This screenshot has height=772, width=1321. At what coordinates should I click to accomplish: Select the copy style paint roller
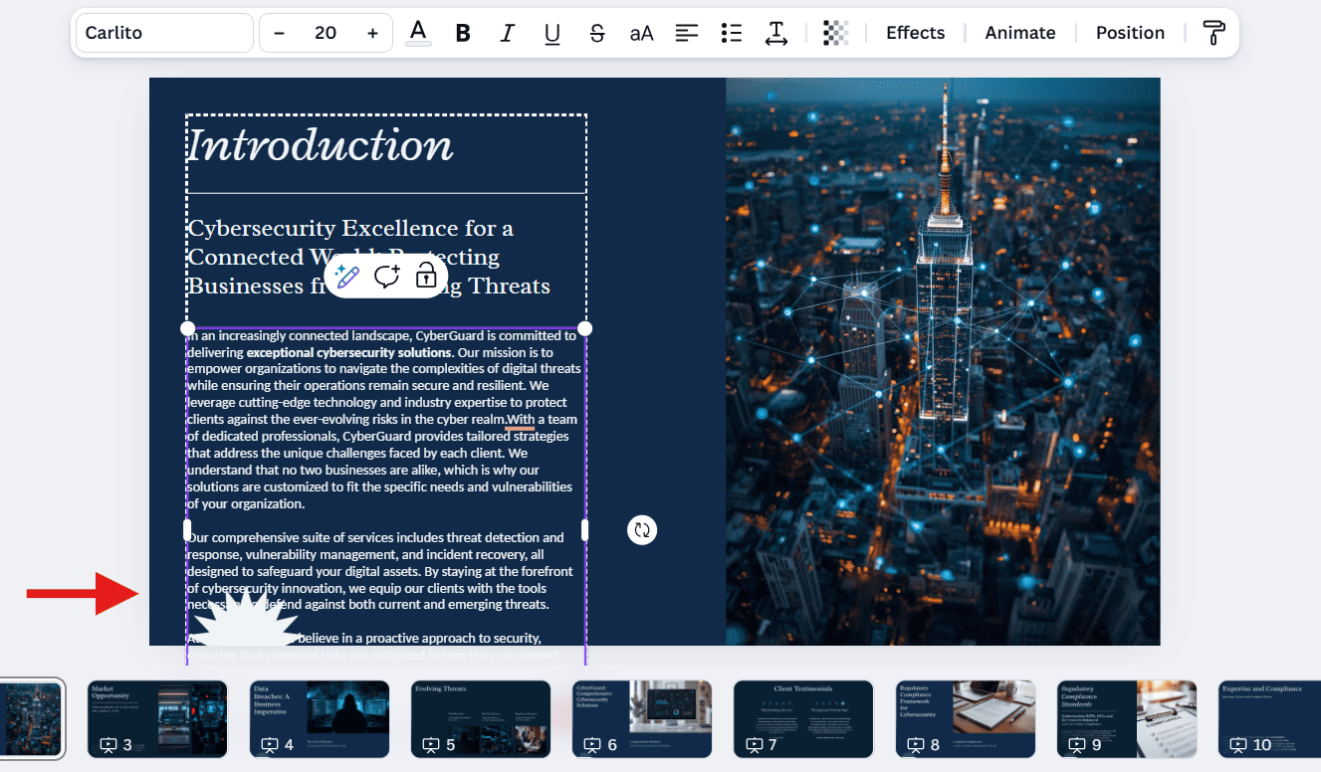(x=1212, y=33)
